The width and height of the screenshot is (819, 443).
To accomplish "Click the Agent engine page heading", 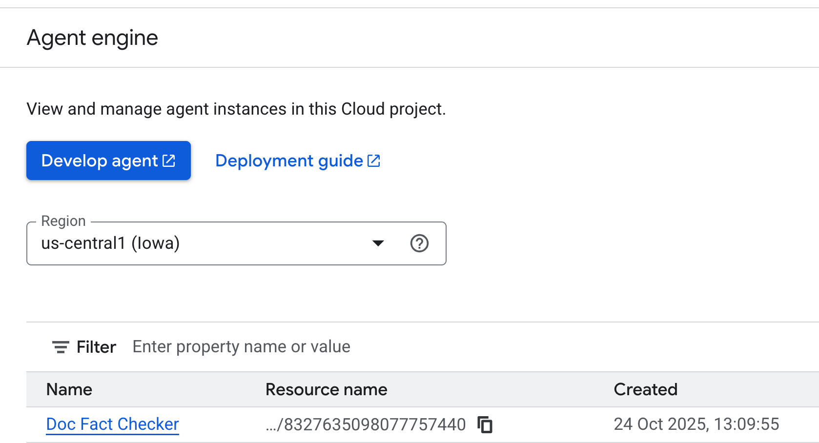I will pyautogui.click(x=92, y=38).
